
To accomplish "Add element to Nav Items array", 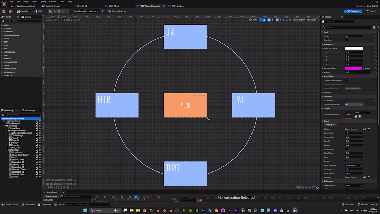I will click(x=364, y=177).
